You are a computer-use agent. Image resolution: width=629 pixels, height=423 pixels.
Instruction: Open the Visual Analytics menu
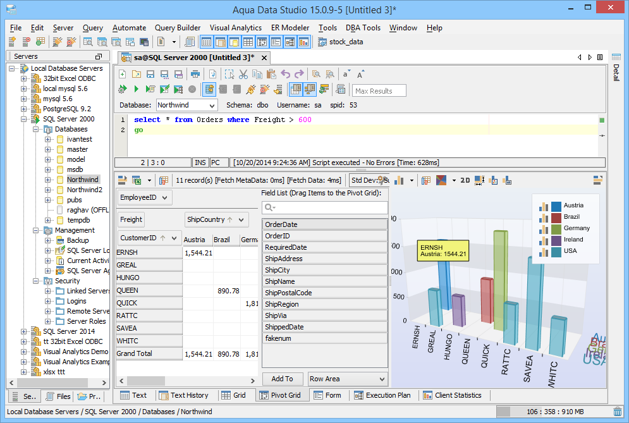click(235, 28)
